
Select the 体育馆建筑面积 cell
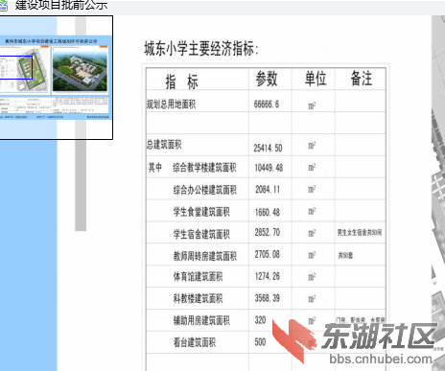click(198, 276)
